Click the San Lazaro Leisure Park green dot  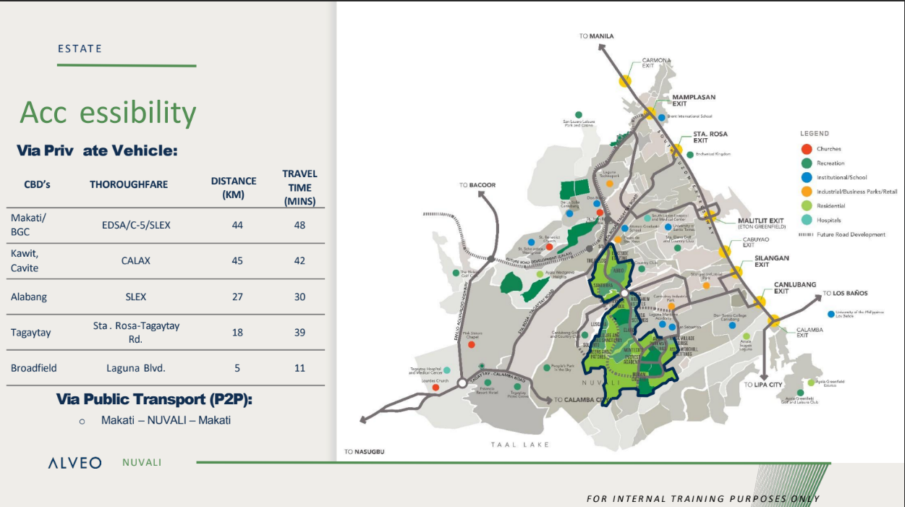578,114
